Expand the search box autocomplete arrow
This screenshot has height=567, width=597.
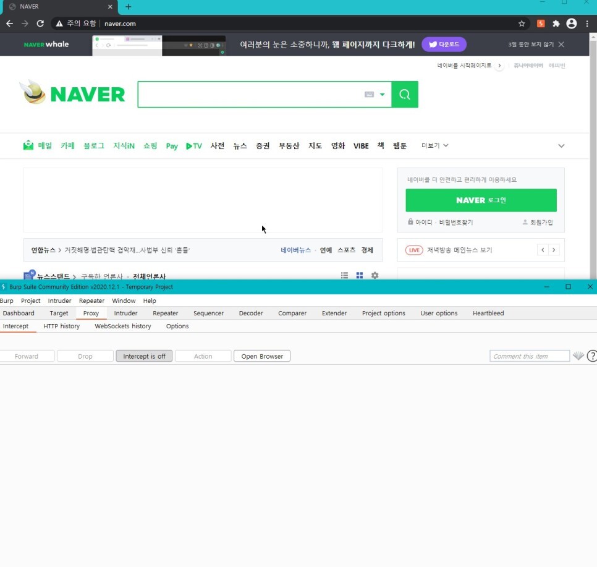click(x=383, y=95)
